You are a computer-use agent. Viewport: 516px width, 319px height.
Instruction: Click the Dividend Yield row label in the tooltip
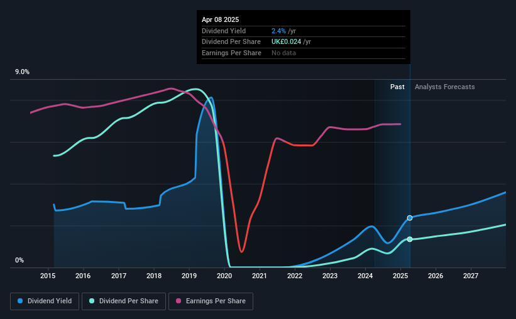point(224,31)
